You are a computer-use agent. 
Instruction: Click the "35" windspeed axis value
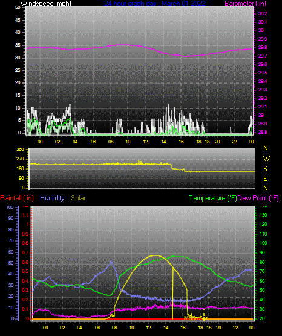pos(18,45)
